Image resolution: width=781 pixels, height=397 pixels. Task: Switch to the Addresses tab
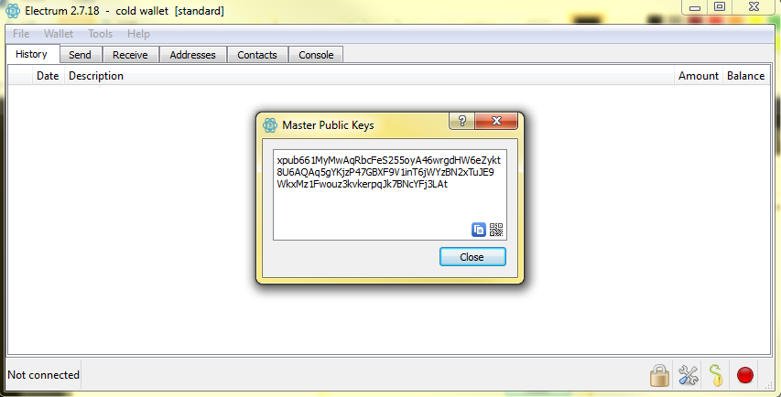click(193, 55)
